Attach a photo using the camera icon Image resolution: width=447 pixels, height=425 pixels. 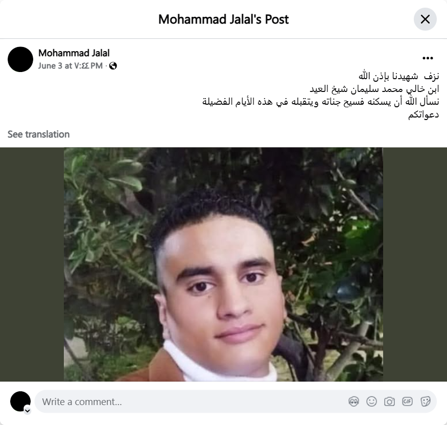click(389, 402)
